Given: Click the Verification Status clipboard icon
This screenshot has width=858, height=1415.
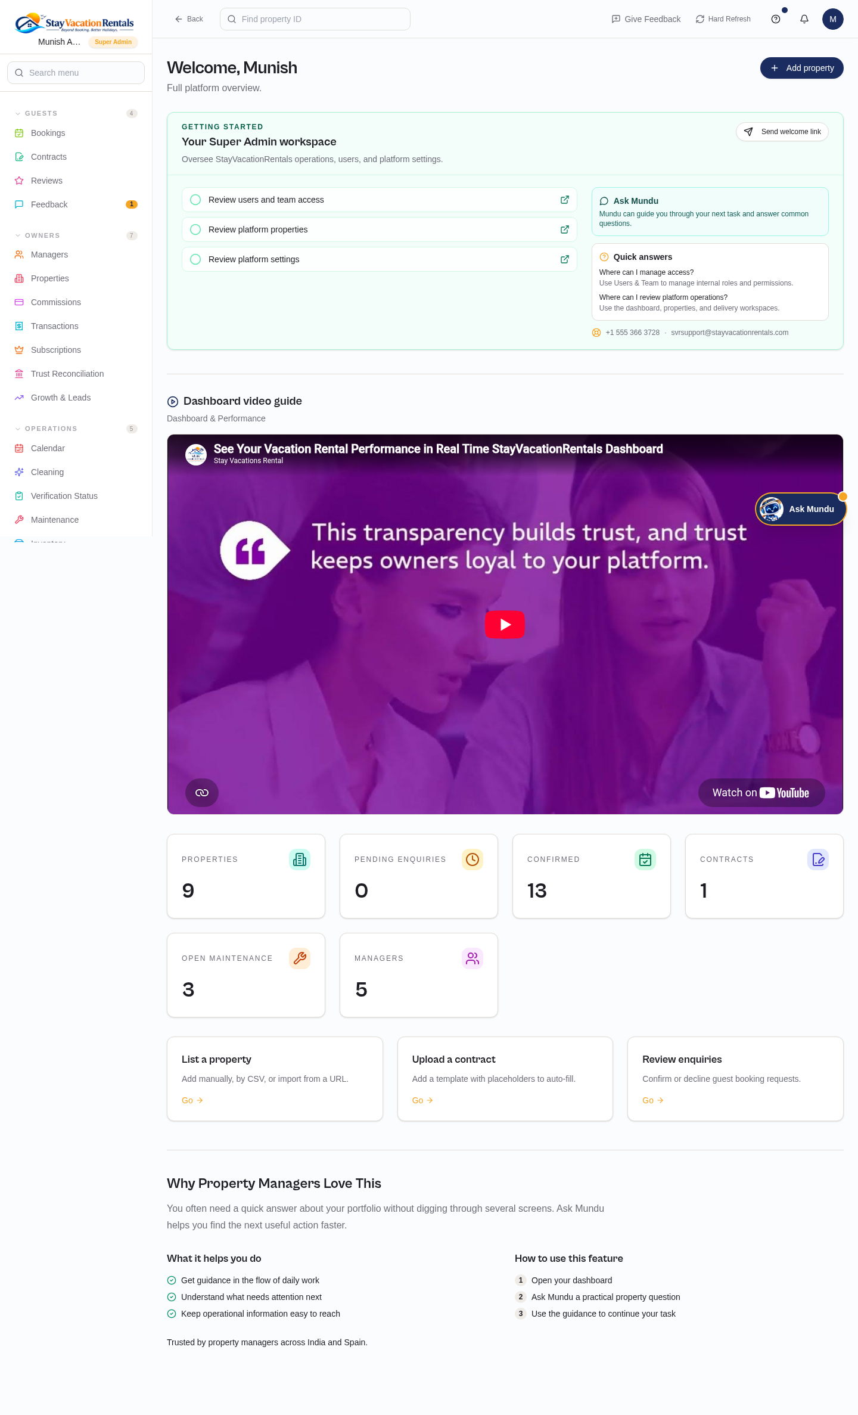Looking at the screenshot, I should coord(19,496).
